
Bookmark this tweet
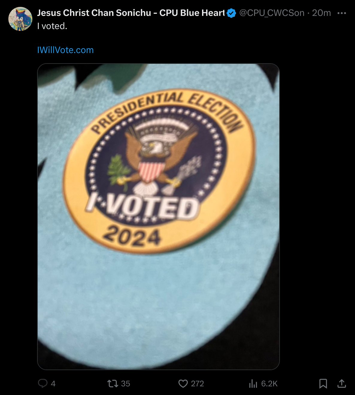click(323, 383)
